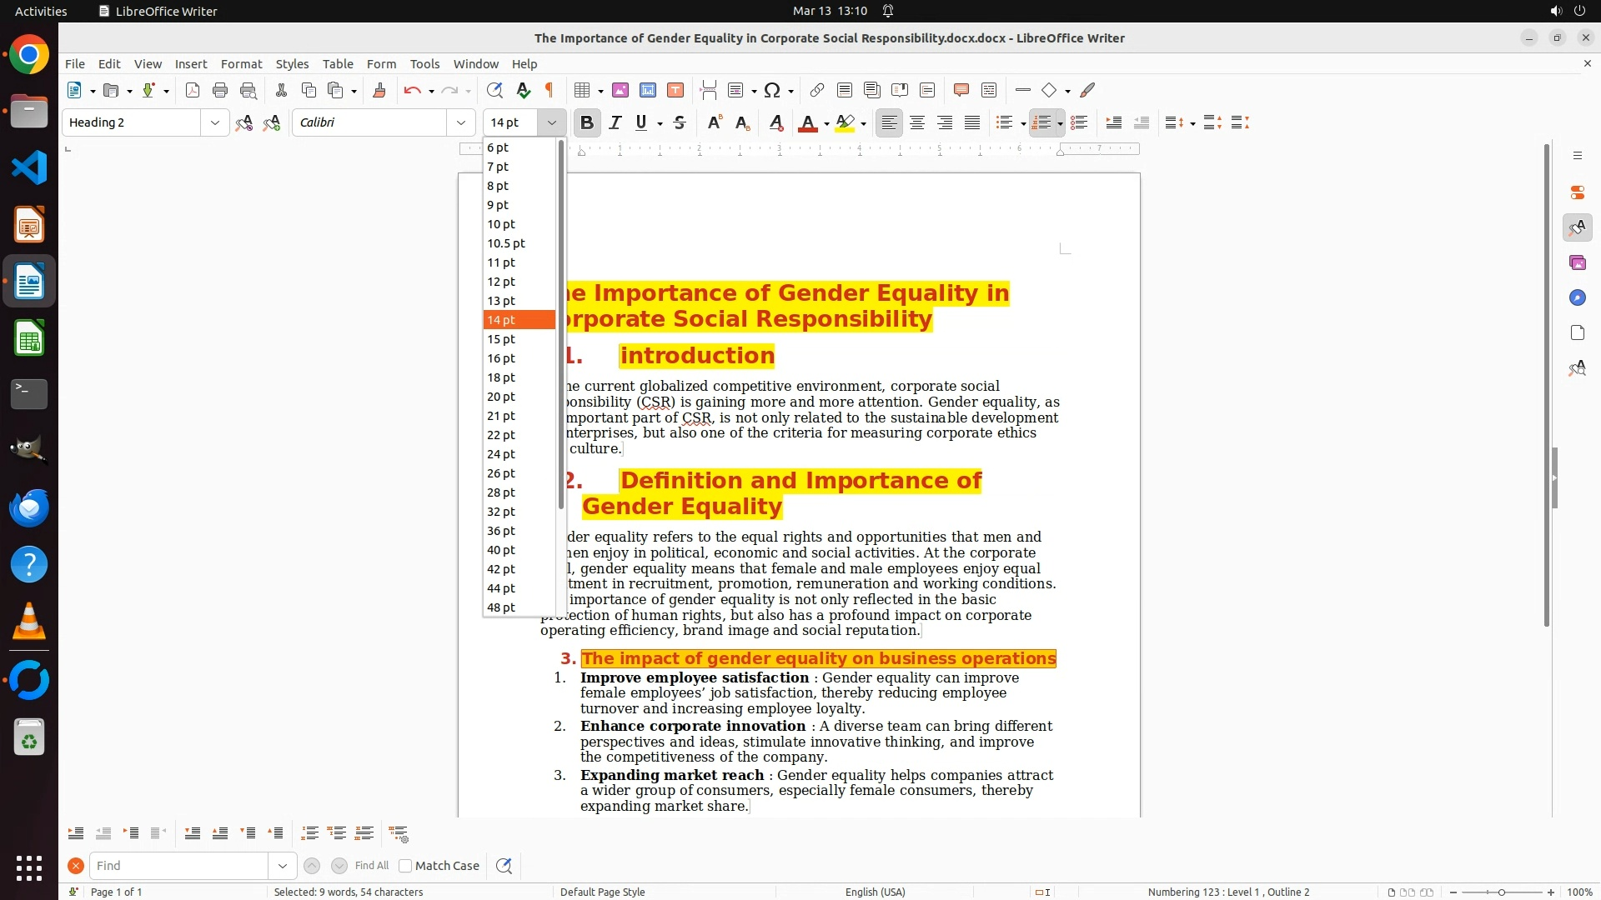Click the Strikethrough icon
This screenshot has height=900, width=1601.
coord(680,122)
